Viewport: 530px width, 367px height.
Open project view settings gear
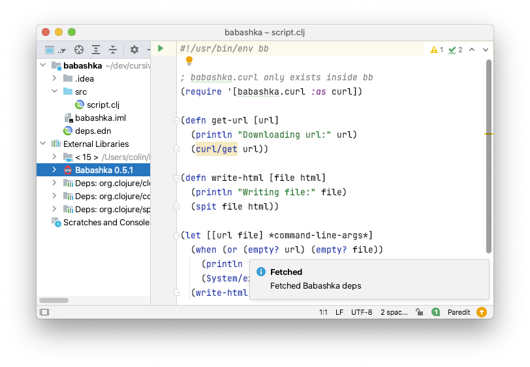tap(134, 50)
